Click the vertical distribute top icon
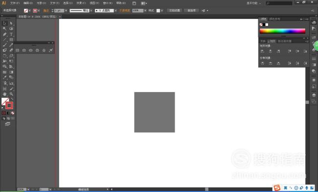The image size is (318, 192). click(262, 63)
